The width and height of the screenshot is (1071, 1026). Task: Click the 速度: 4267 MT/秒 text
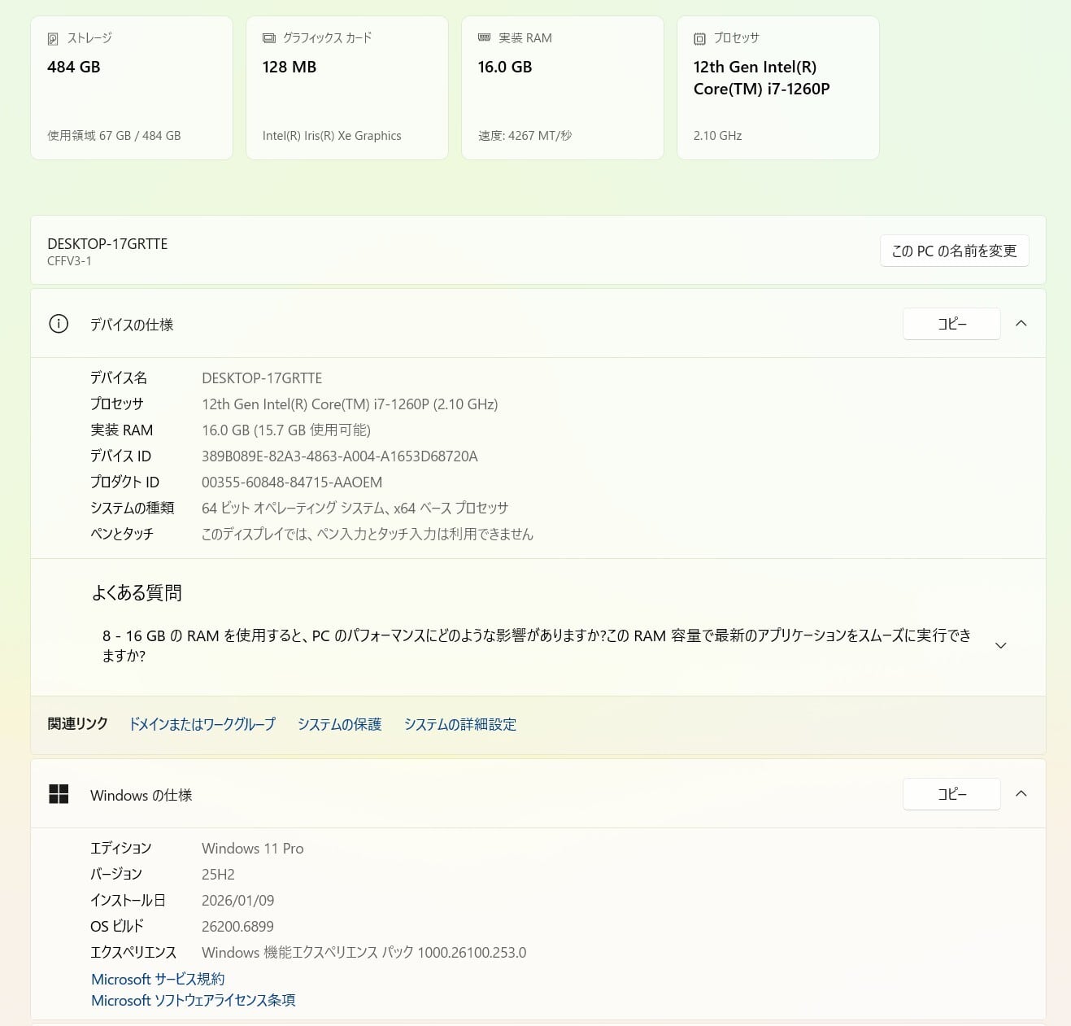coord(525,136)
